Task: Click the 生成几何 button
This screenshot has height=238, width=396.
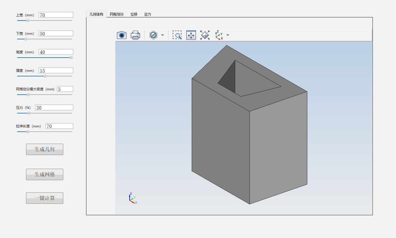Action: [x=45, y=149]
